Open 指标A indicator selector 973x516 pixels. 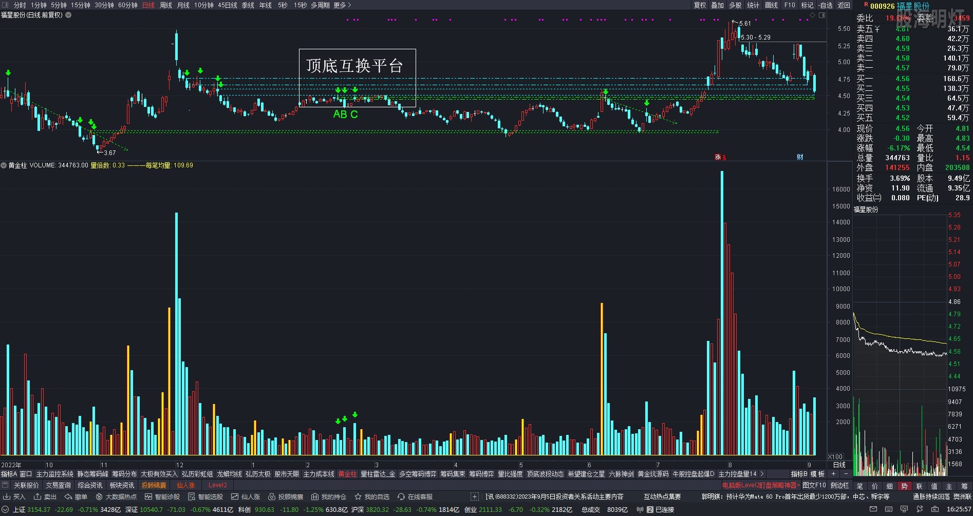9,474
